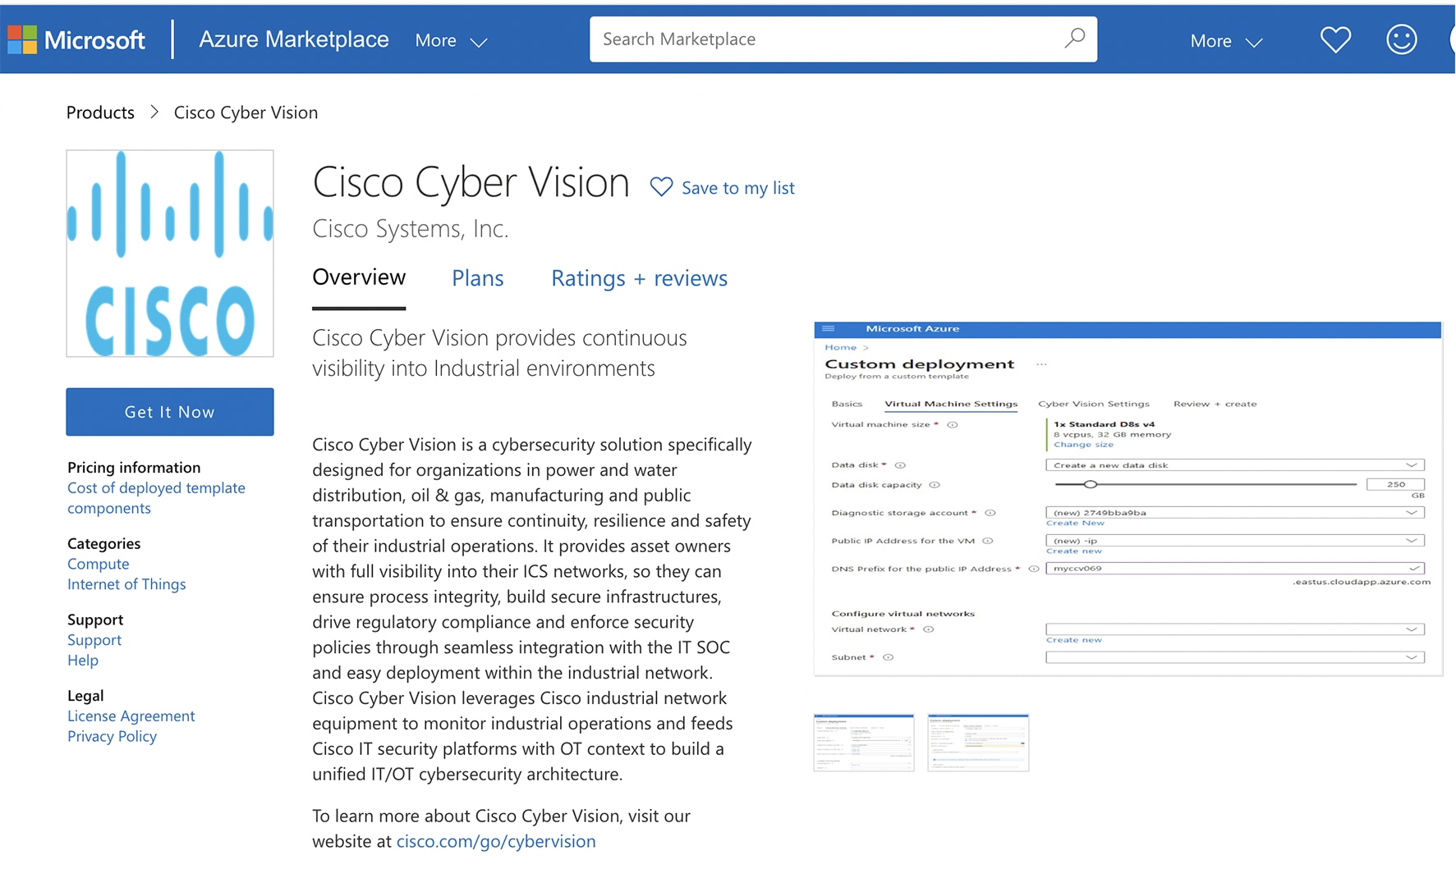Toggle Save to my list heart
This screenshot has width=1456, height=869.
pos(661,187)
